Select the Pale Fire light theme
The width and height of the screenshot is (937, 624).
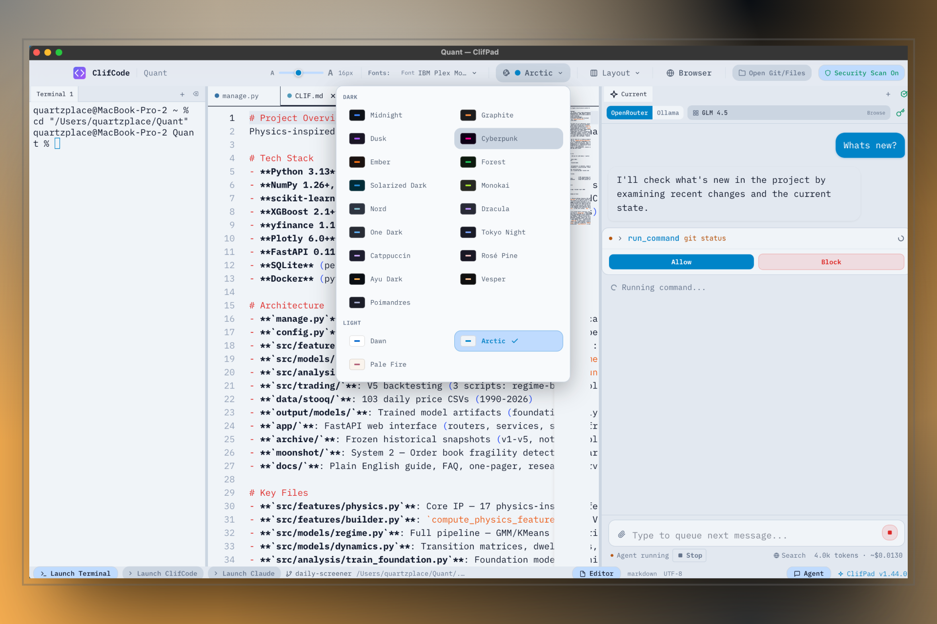397,364
